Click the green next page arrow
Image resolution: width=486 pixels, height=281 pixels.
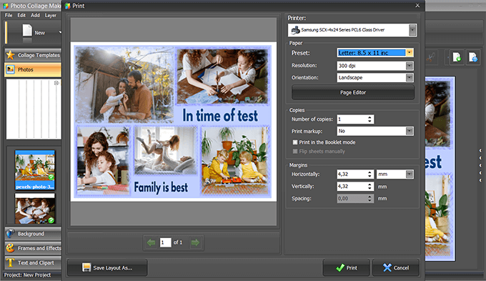[x=195, y=242]
